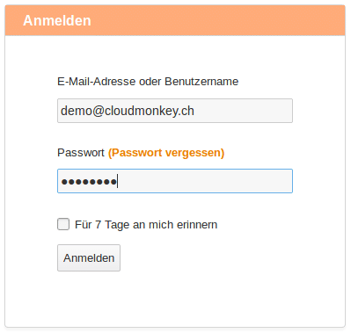Enable the Für 7 Tage an mich erinnern checkbox

[63, 224]
